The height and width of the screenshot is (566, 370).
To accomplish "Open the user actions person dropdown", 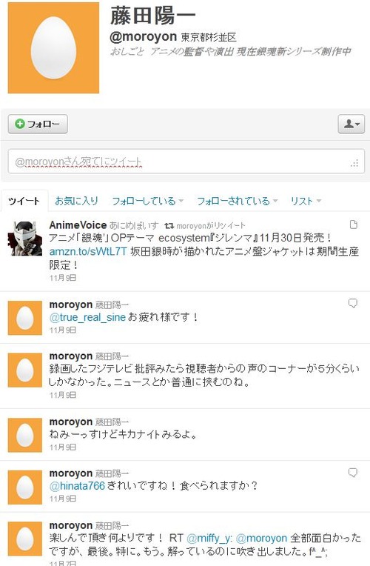I will (x=351, y=124).
